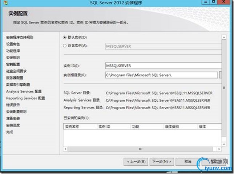234x174 pixels.
Task: Open the 磁盘空间要求 step
Action: [x=16, y=71]
